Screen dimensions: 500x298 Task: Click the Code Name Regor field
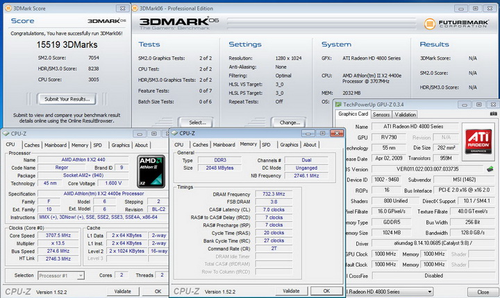coord(62,168)
